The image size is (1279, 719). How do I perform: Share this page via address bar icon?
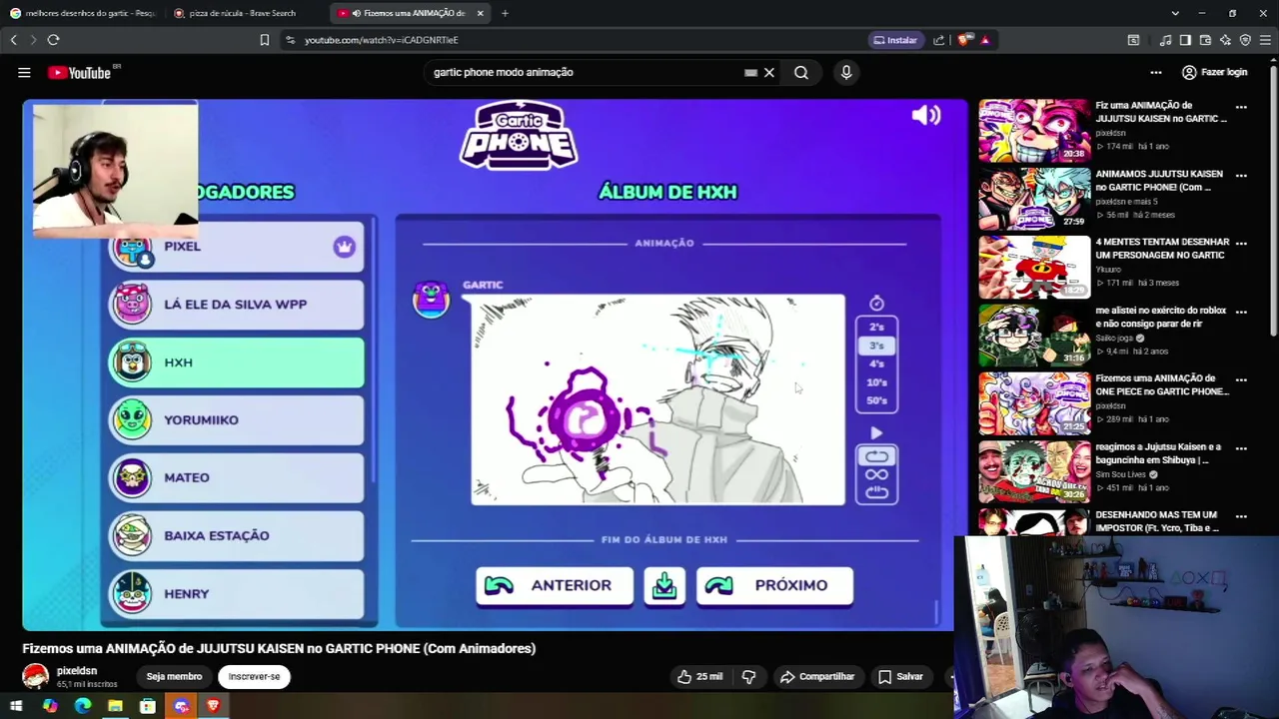pos(939,40)
